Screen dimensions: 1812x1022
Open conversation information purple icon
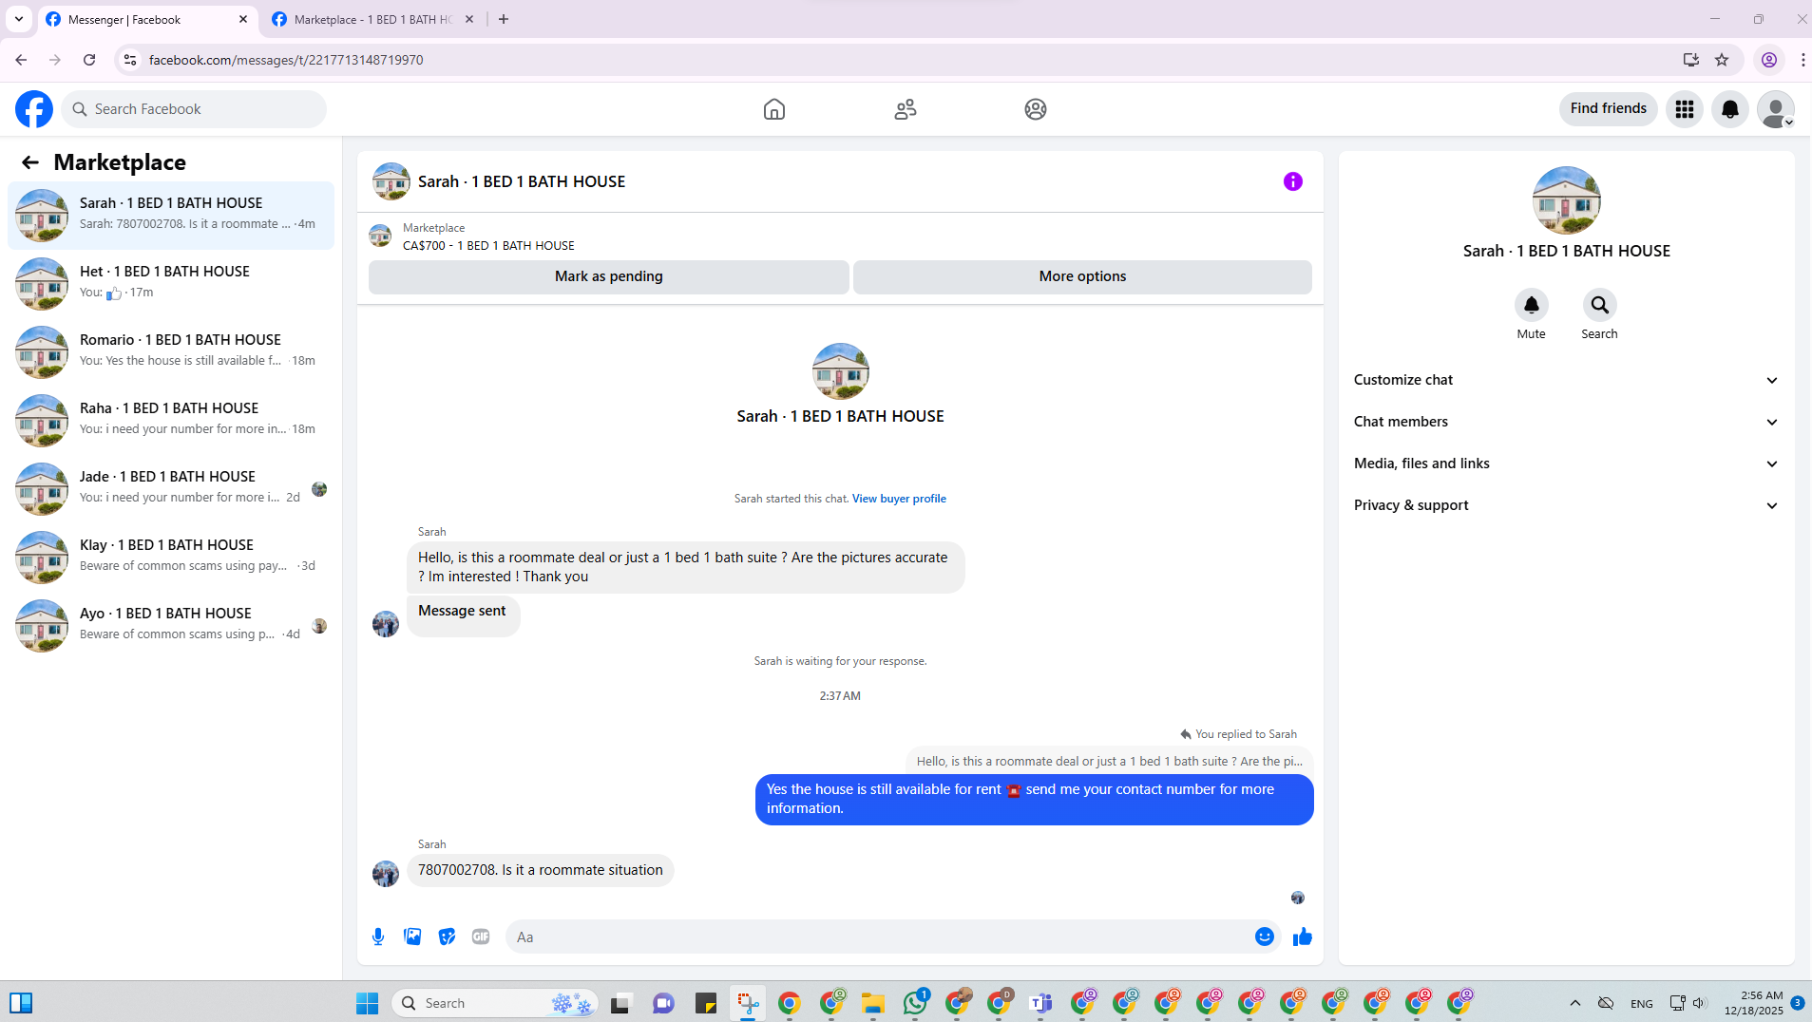coord(1293,181)
